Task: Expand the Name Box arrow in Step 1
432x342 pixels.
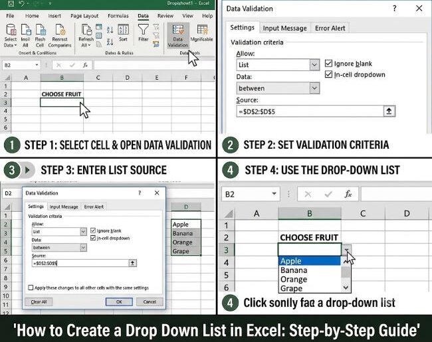Action: 37,65
